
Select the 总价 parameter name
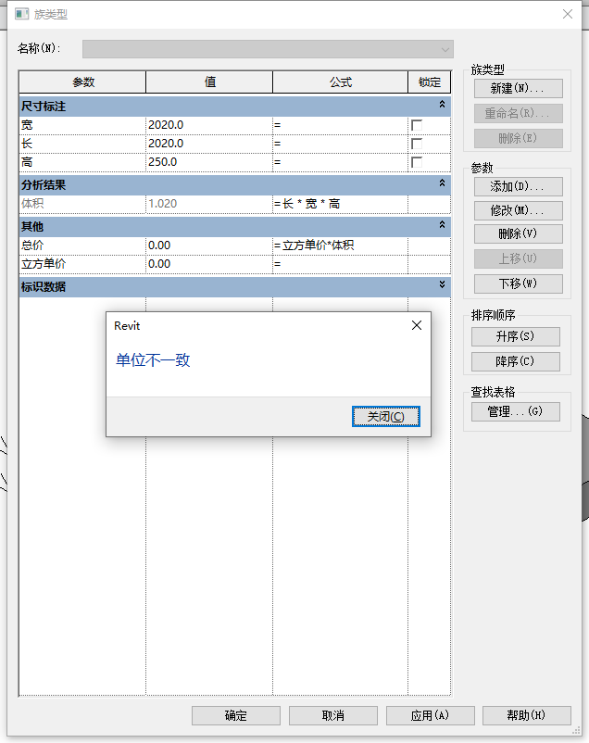[x=82, y=246]
